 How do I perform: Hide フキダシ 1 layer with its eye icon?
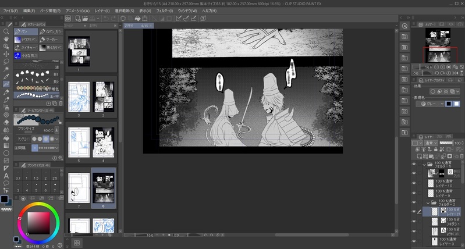click(414, 222)
